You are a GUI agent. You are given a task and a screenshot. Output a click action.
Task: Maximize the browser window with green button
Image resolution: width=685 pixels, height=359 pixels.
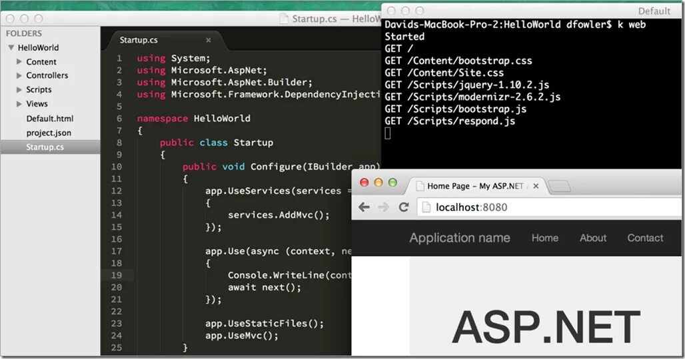pos(392,182)
